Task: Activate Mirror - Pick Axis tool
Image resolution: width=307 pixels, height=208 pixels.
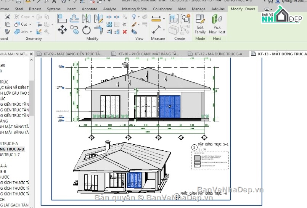Action: pos(86,19)
